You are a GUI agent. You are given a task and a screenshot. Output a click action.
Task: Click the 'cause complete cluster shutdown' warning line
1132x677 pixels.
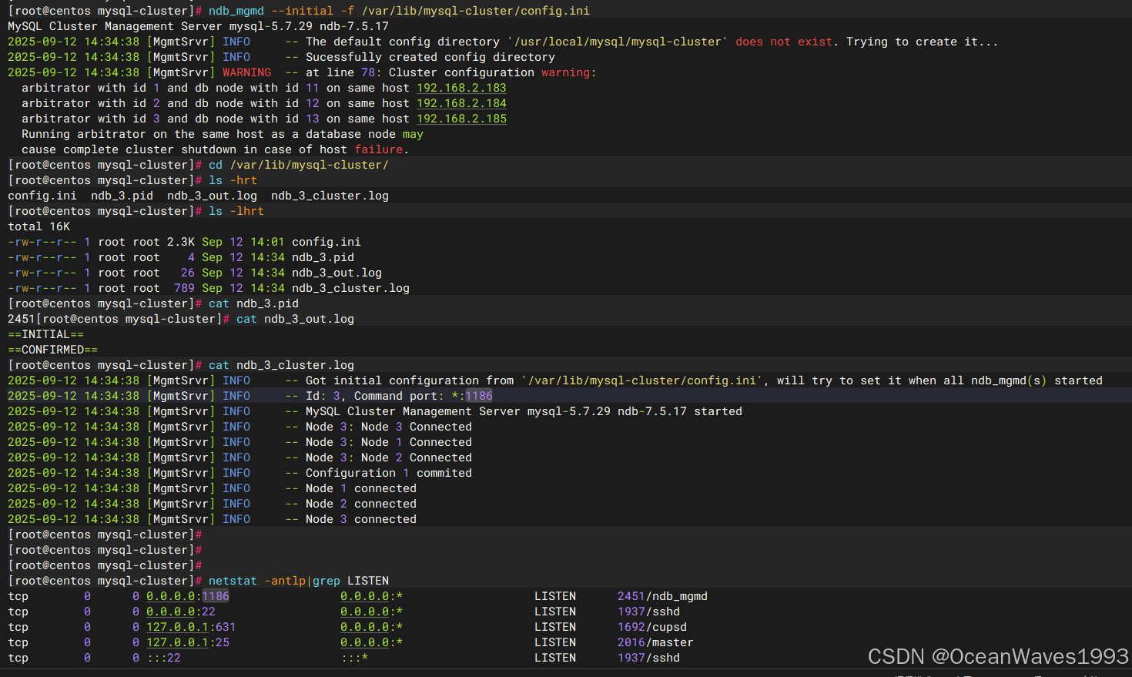(x=216, y=149)
